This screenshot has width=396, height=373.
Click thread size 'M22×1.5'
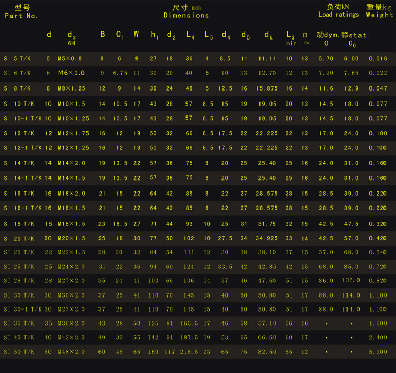tap(72, 252)
